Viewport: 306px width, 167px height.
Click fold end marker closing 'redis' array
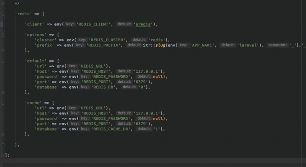coord(3,145)
